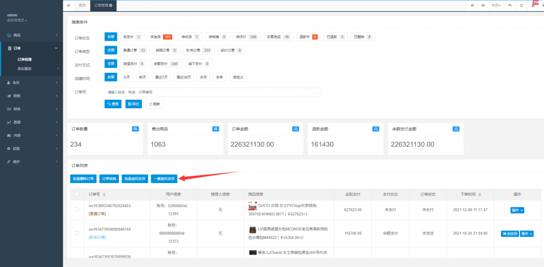Click GUCCI wallet product thumbnail
544x267 pixels.
point(252,205)
